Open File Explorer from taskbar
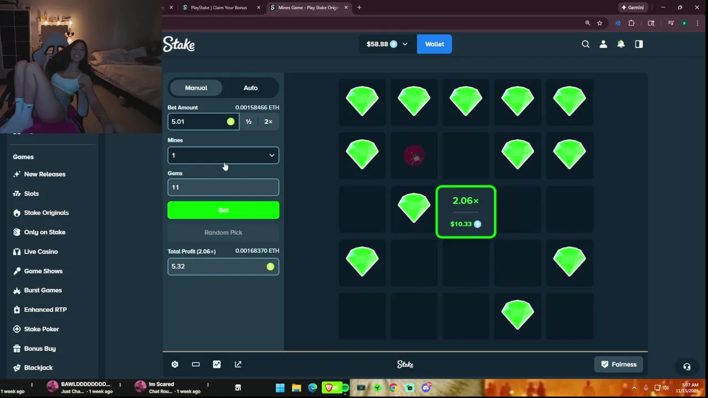The height and width of the screenshot is (398, 708). point(296,388)
